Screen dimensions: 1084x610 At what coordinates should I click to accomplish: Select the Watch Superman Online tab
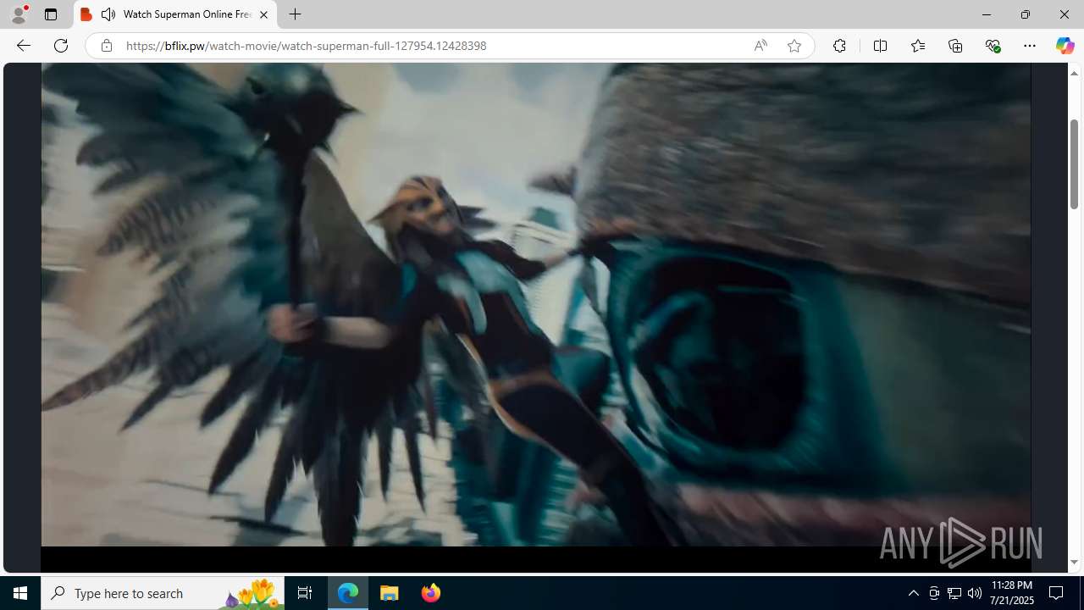point(175,14)
